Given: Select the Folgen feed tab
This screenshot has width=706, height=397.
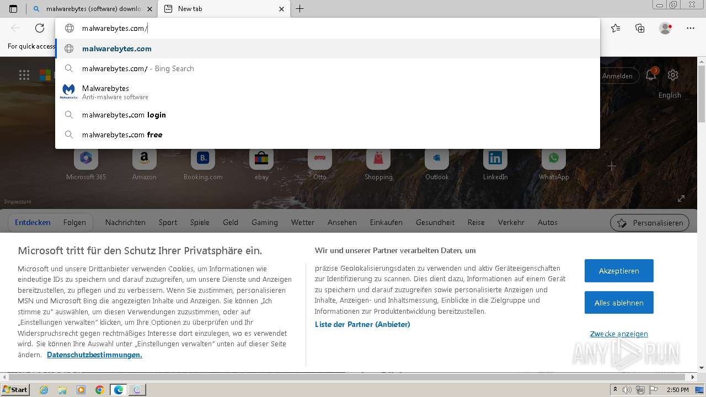Looking at the screenshot, I should (74, 222).
